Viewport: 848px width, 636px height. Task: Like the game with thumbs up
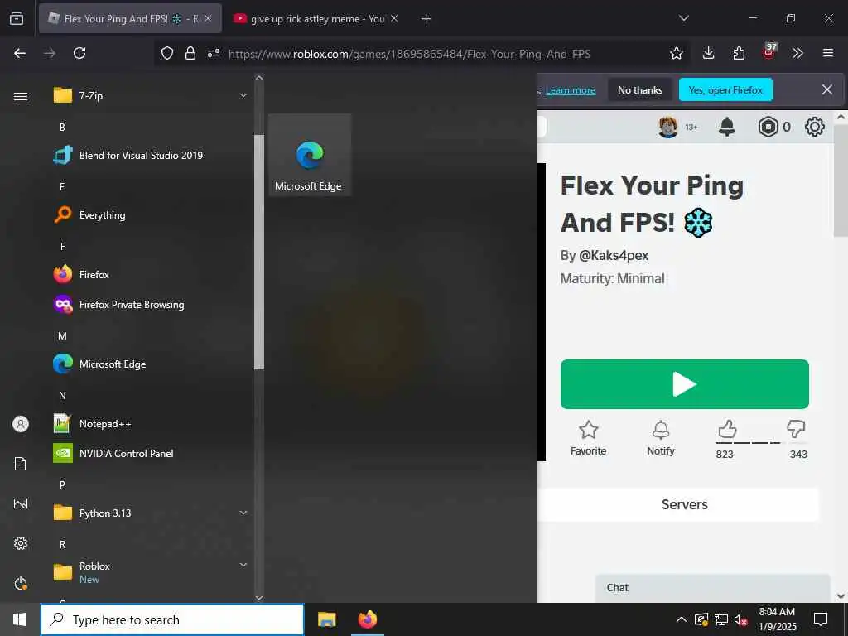tap(727, 430)
